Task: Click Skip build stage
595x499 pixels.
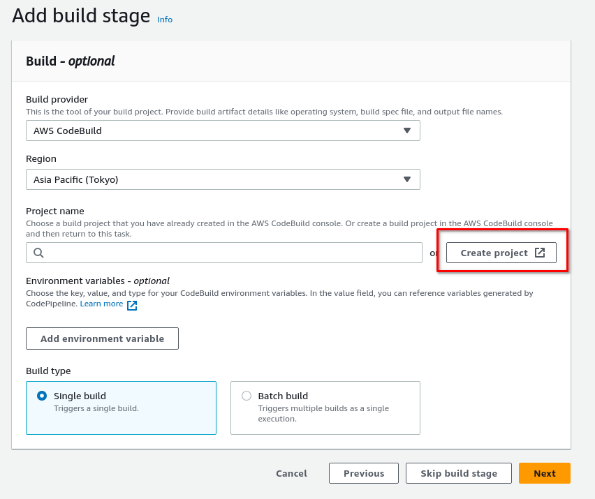Action: pyautogui.click(x=459, y=473)
